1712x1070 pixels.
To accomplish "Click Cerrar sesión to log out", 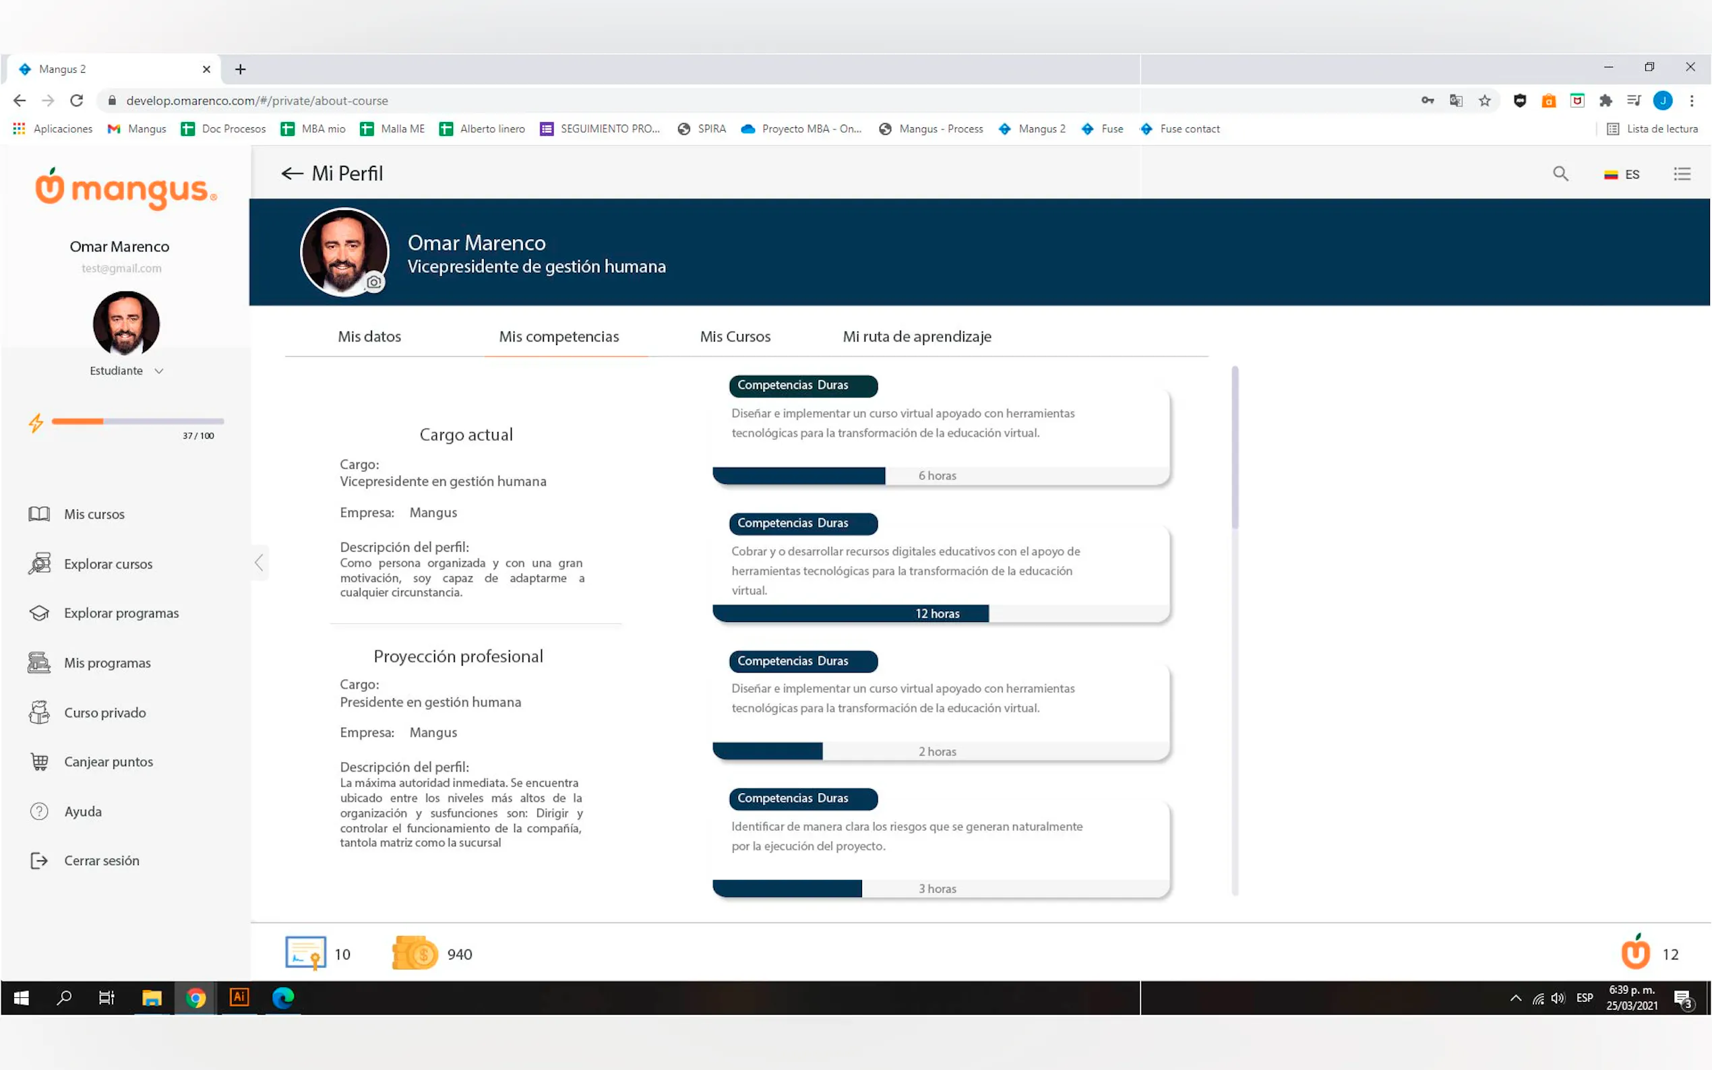I will 101,861.
